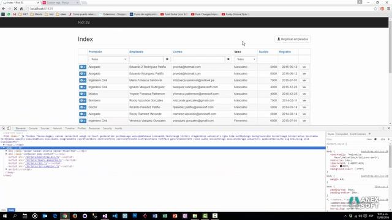Open the Windows Start menu
Screen dimensions: 392x220
click(5, 216)
